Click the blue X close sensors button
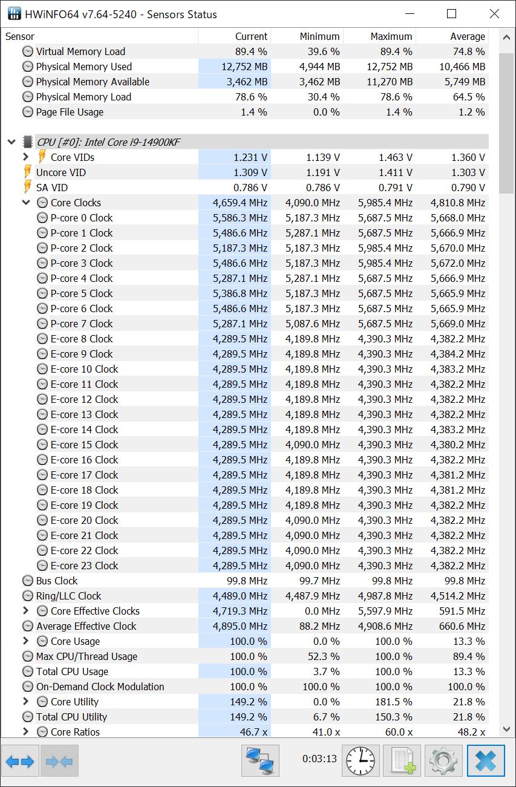Viewport: 516px width, 787px height. 486,761
